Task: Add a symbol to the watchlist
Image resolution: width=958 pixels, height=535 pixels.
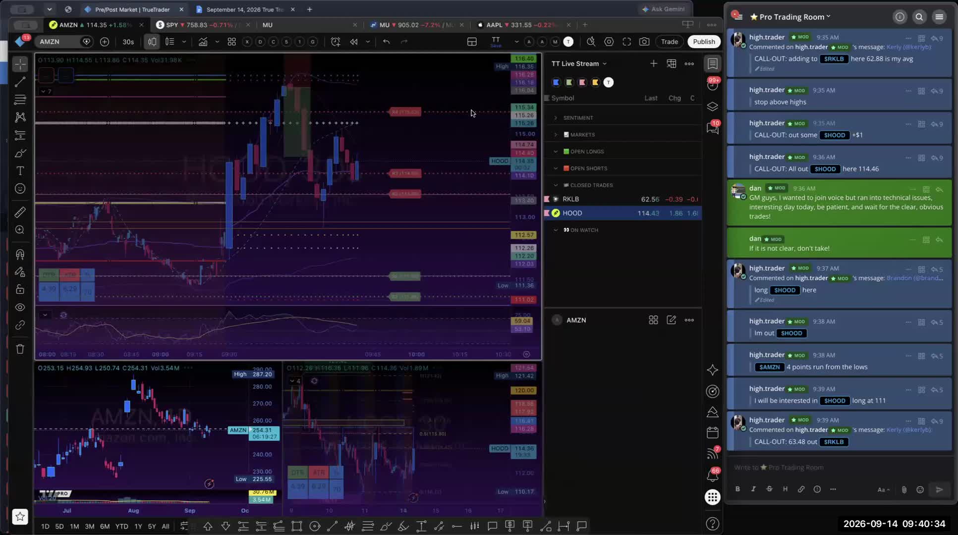Action: 654,63
